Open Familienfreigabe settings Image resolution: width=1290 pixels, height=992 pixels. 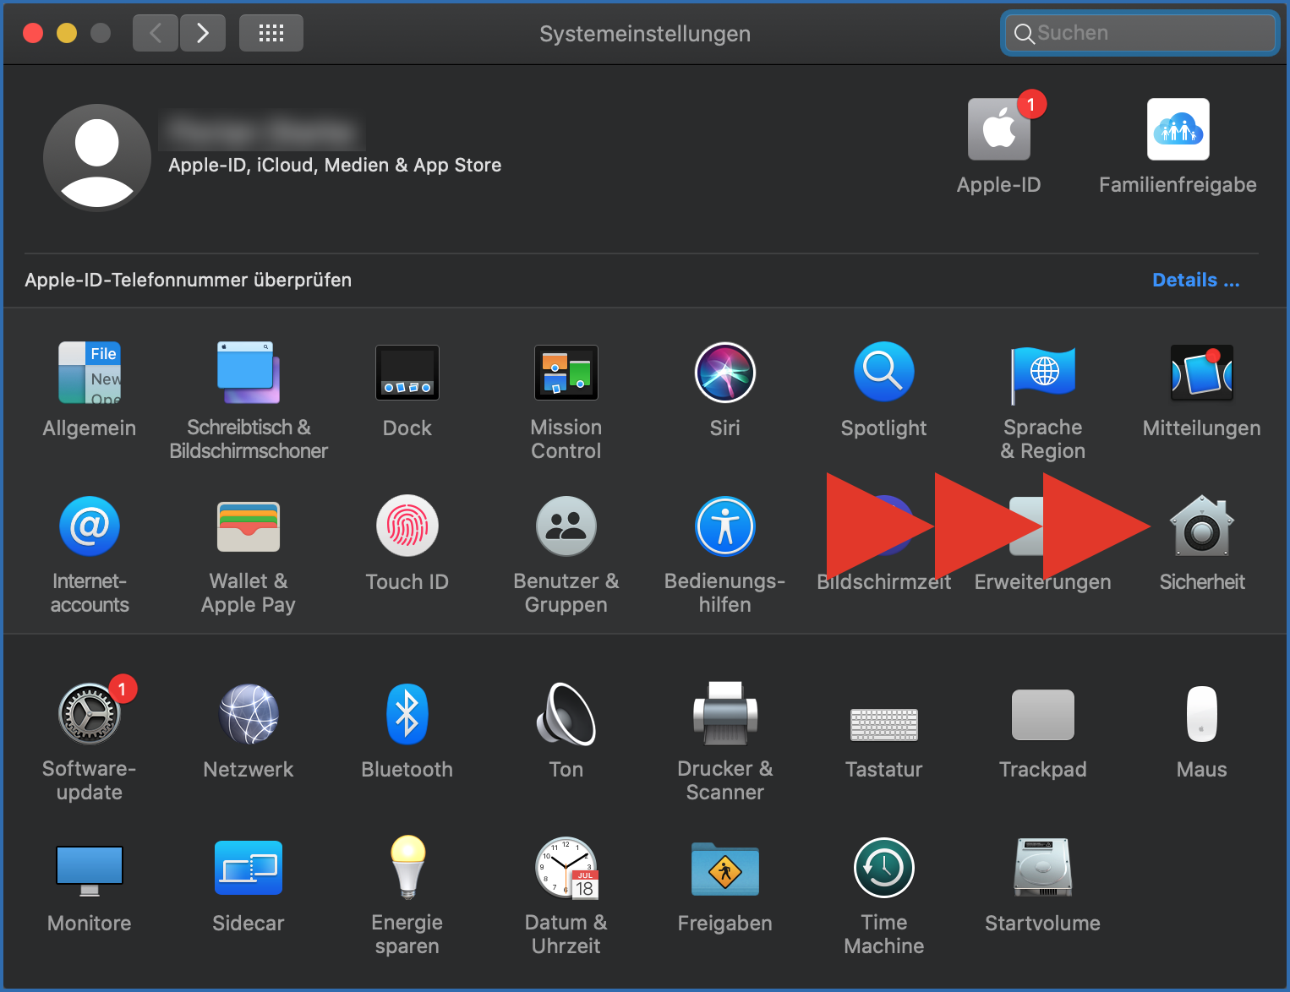click(1178, 130)
